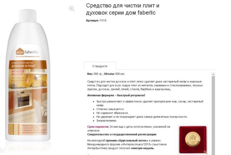
Task: Click the description panel scrollbar thumb
Action: coord(213,115)
